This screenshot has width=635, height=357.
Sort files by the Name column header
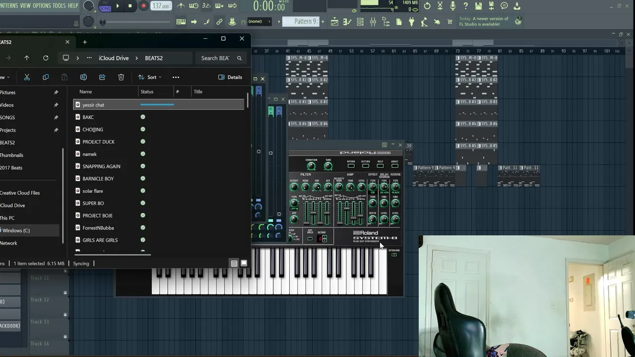86,92
